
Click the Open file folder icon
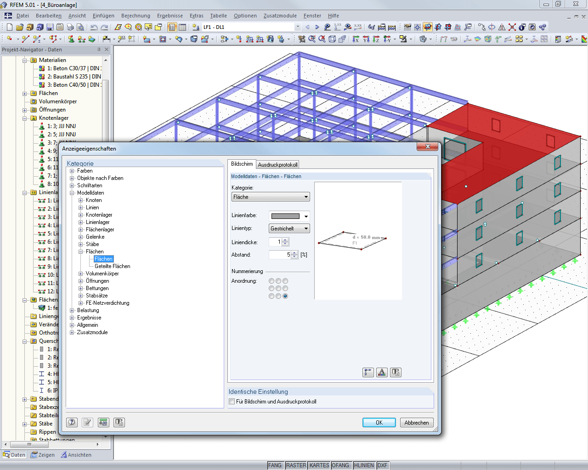click(20, 27)
